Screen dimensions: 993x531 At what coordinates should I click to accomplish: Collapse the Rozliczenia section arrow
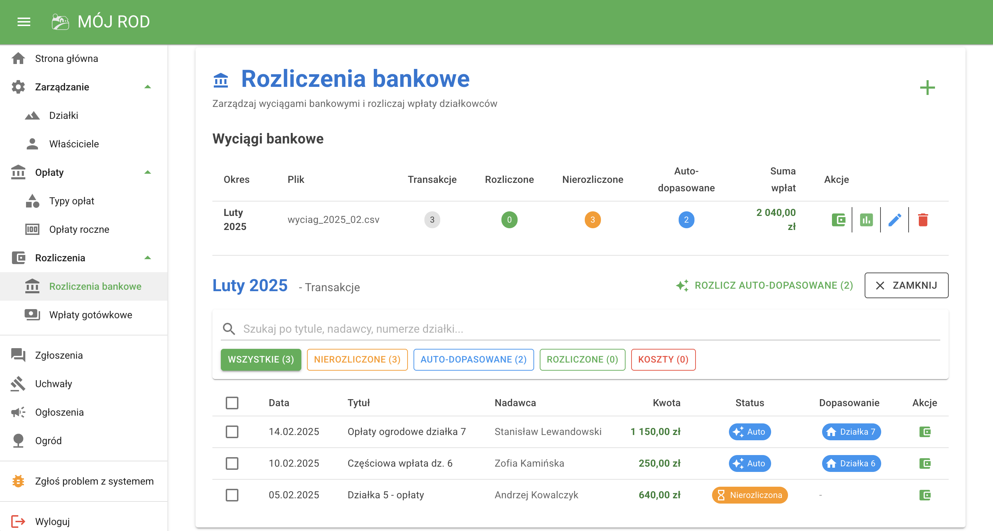tap(147, 258)
